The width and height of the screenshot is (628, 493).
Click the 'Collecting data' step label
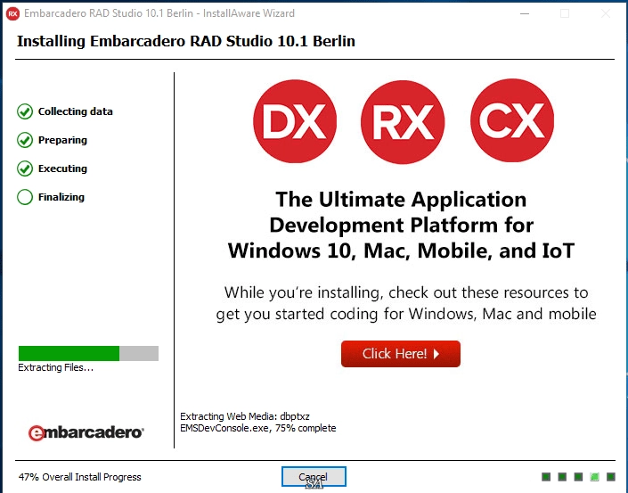[76, 111]
